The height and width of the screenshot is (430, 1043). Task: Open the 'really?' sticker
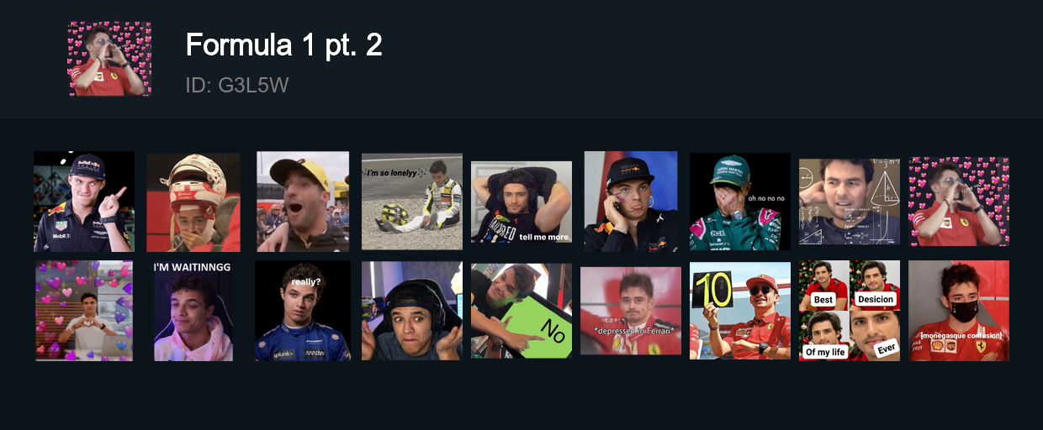(303, 311)
